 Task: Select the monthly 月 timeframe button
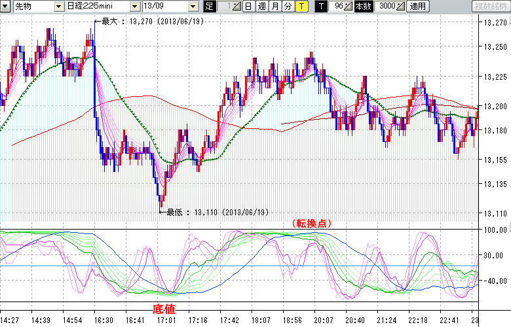point(274,7)
